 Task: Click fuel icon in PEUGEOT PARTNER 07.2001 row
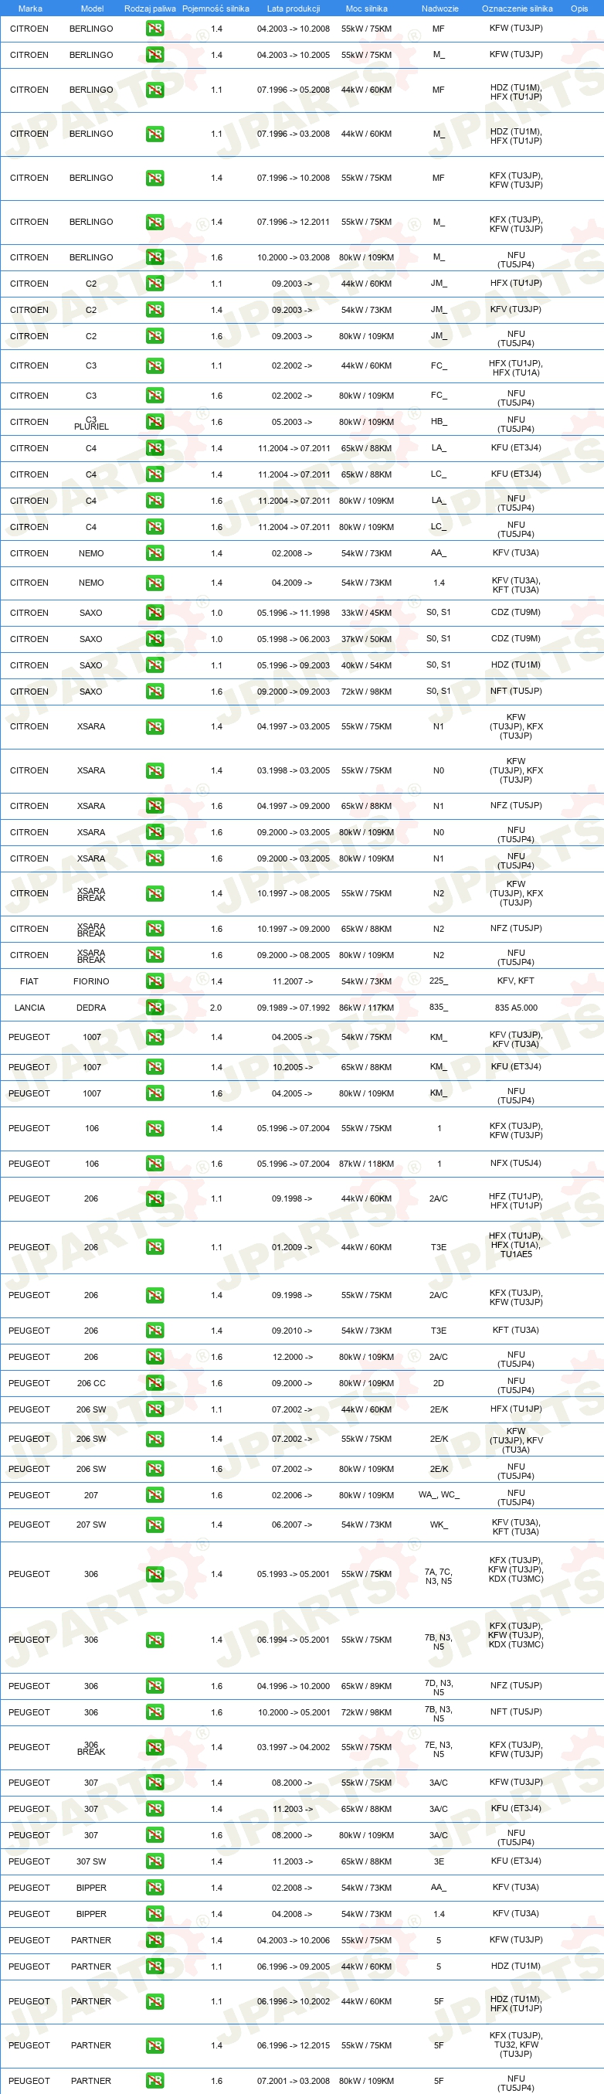tap(154, 2081)
